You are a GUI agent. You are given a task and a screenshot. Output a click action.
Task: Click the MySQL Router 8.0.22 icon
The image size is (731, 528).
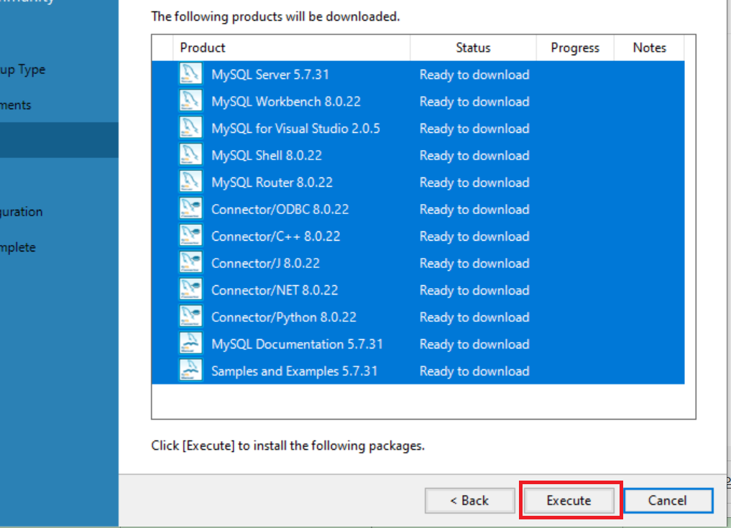tap(190, 182)
